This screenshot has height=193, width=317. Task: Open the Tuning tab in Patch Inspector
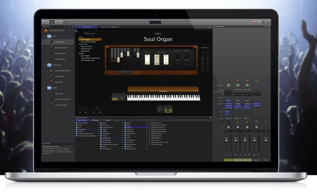pyautogui.click(x=107, y=120)
